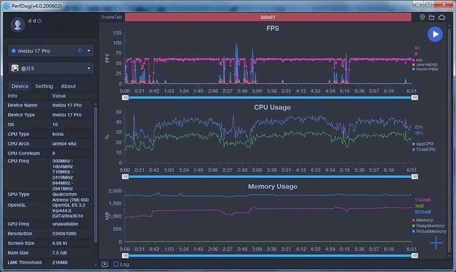Image resolution: width=456 pixels, height=272 pixels.
Task: Click the user avatar icon
Action: point(19,25)
